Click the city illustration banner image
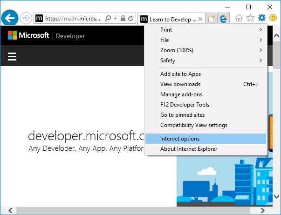281x215 pixels. [x=225, y=181]
